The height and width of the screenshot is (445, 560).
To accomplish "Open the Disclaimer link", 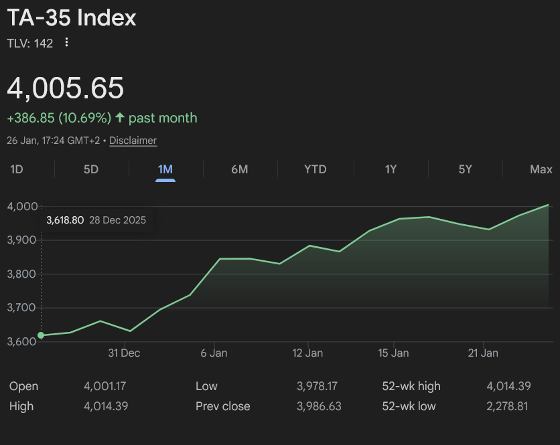I will coord(133,141).
